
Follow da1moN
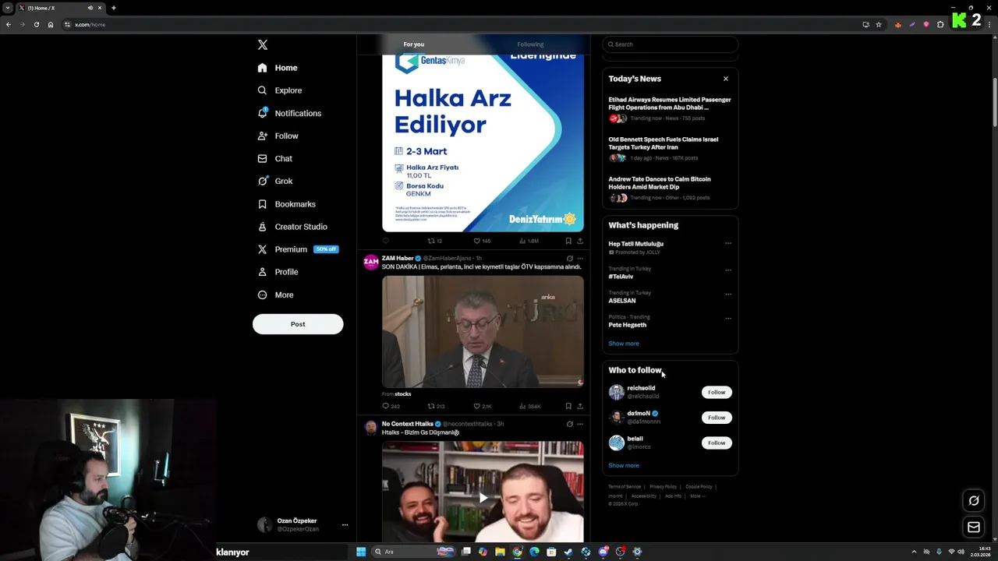pyautogui.click(x=717, y=418)
